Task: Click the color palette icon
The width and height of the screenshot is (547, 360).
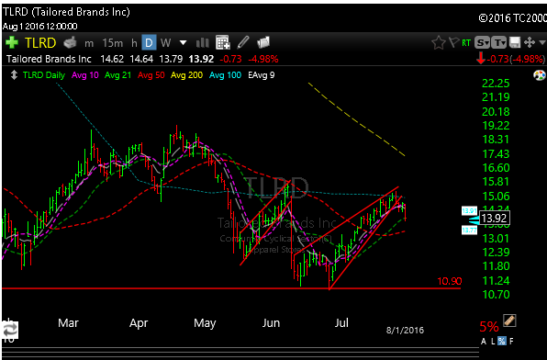Action: 540,75
